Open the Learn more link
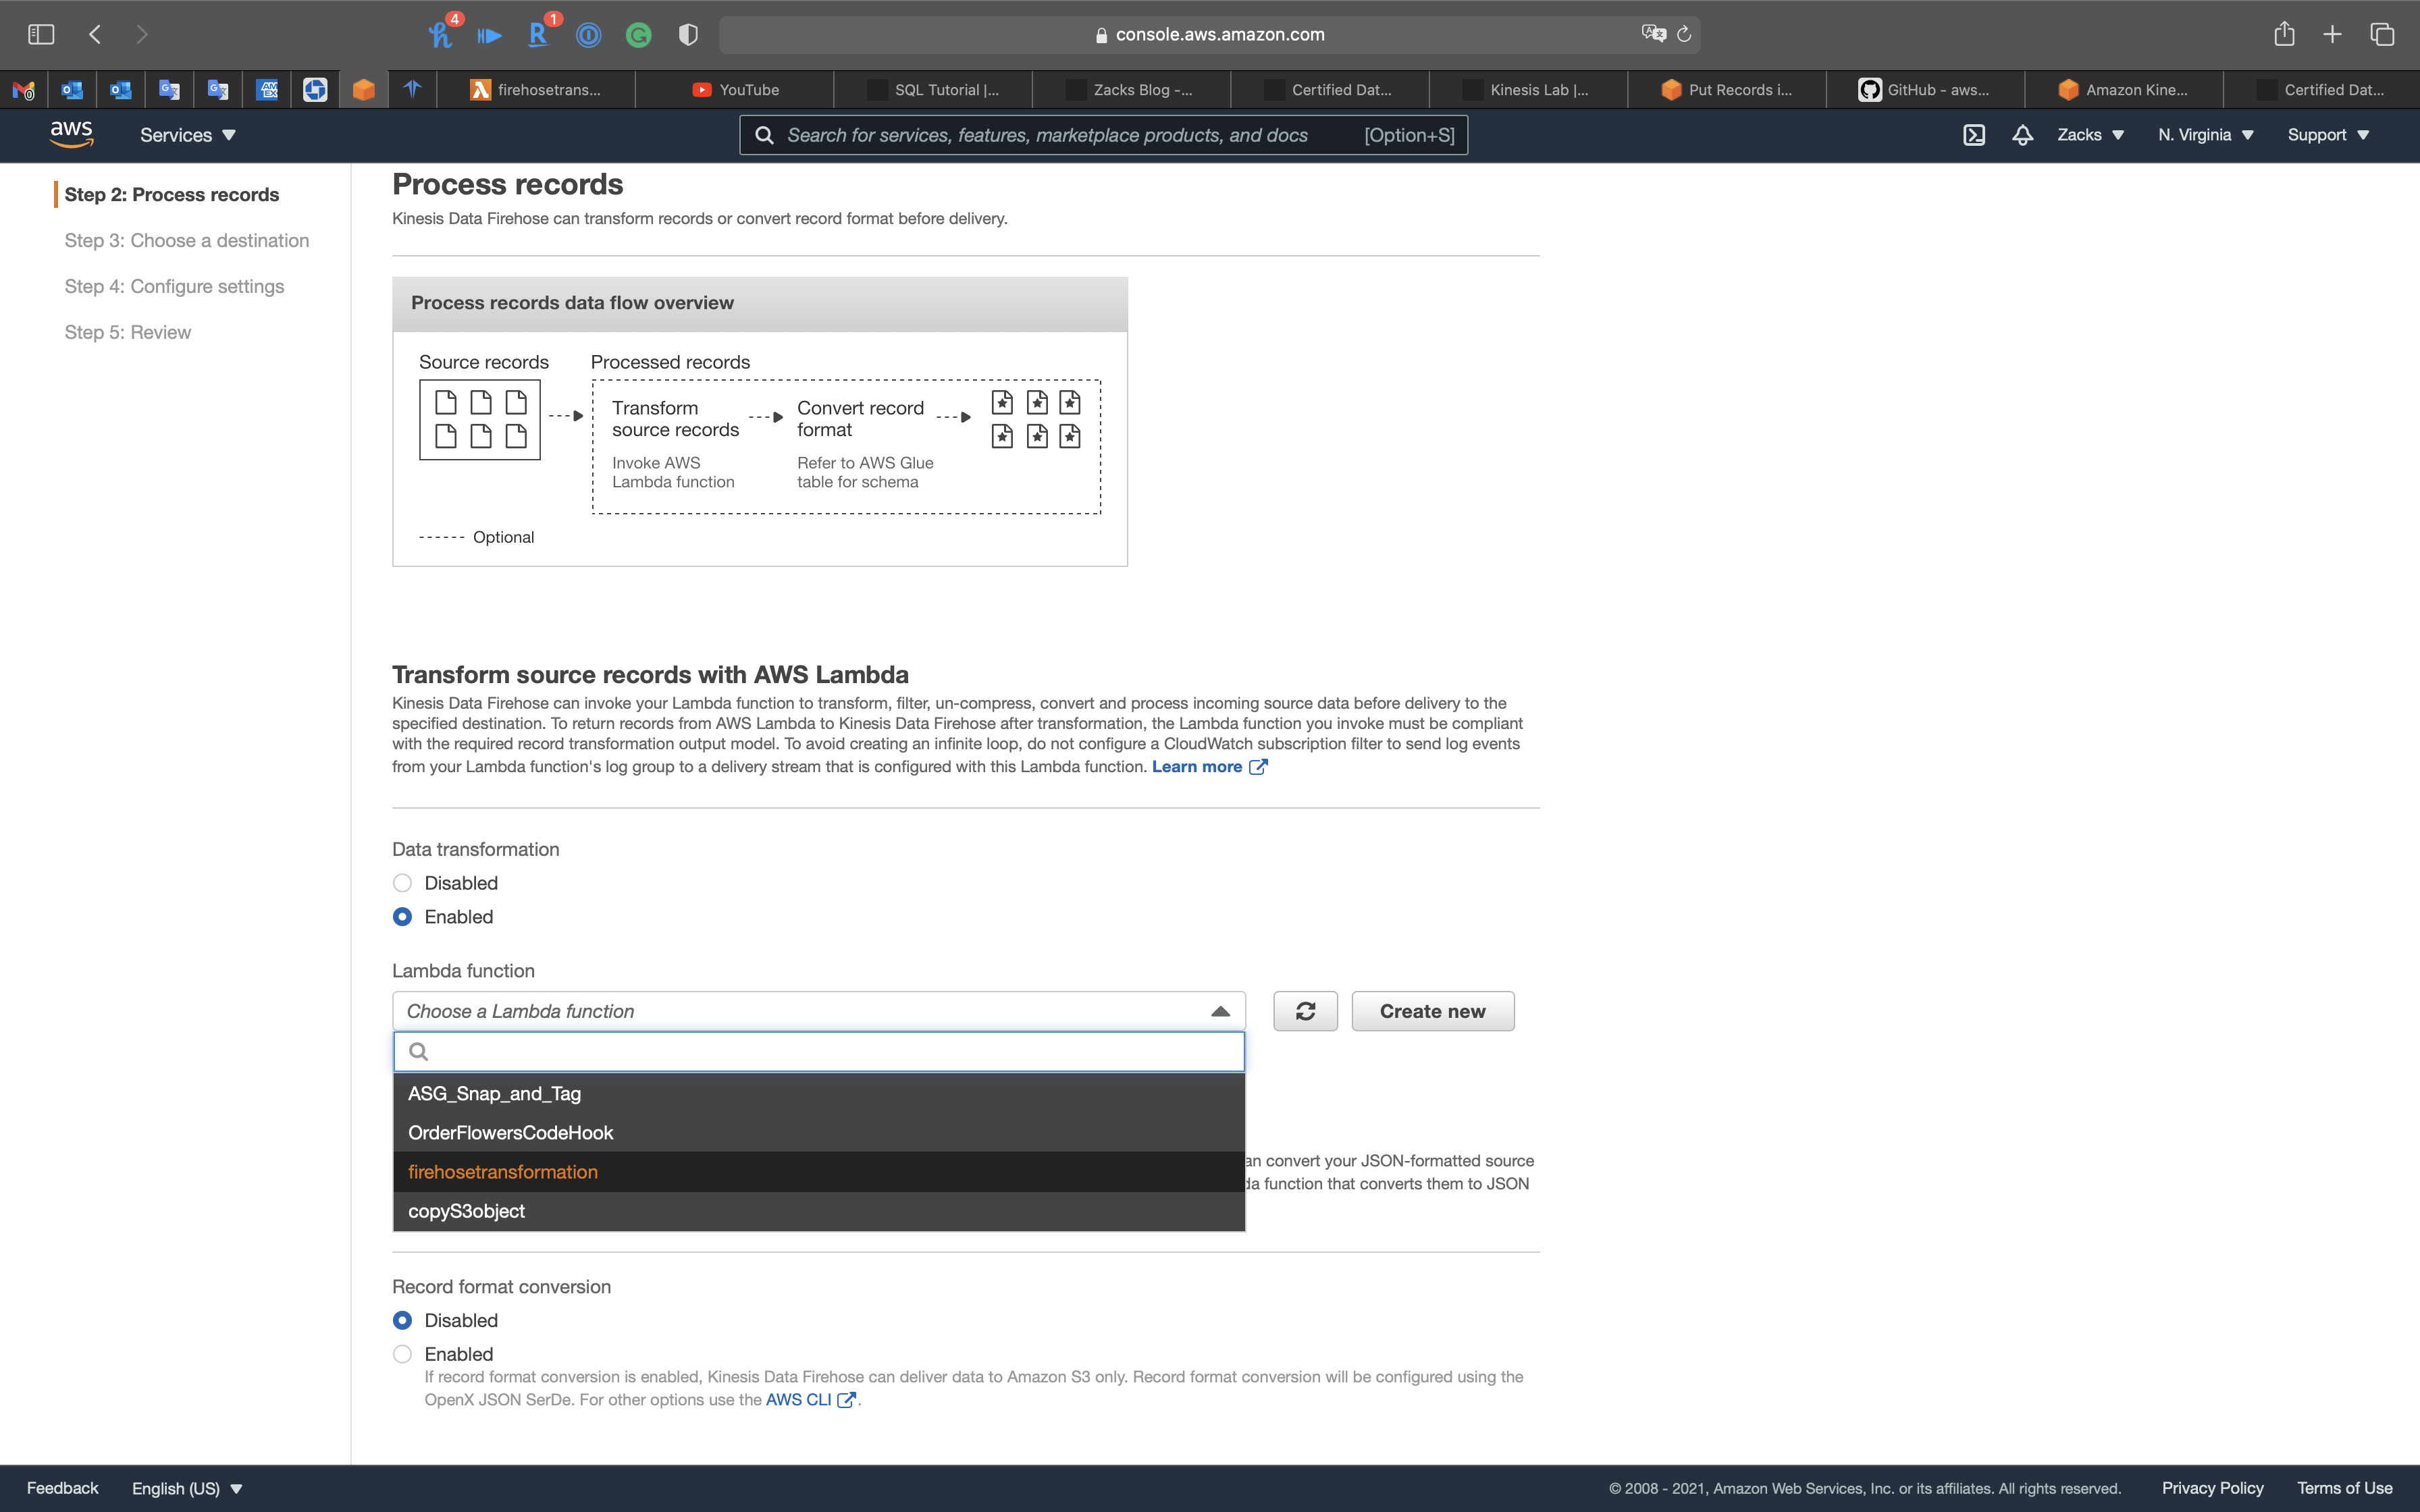This screenshot has width=2420, height=1512. click(x=1197, y=767)
